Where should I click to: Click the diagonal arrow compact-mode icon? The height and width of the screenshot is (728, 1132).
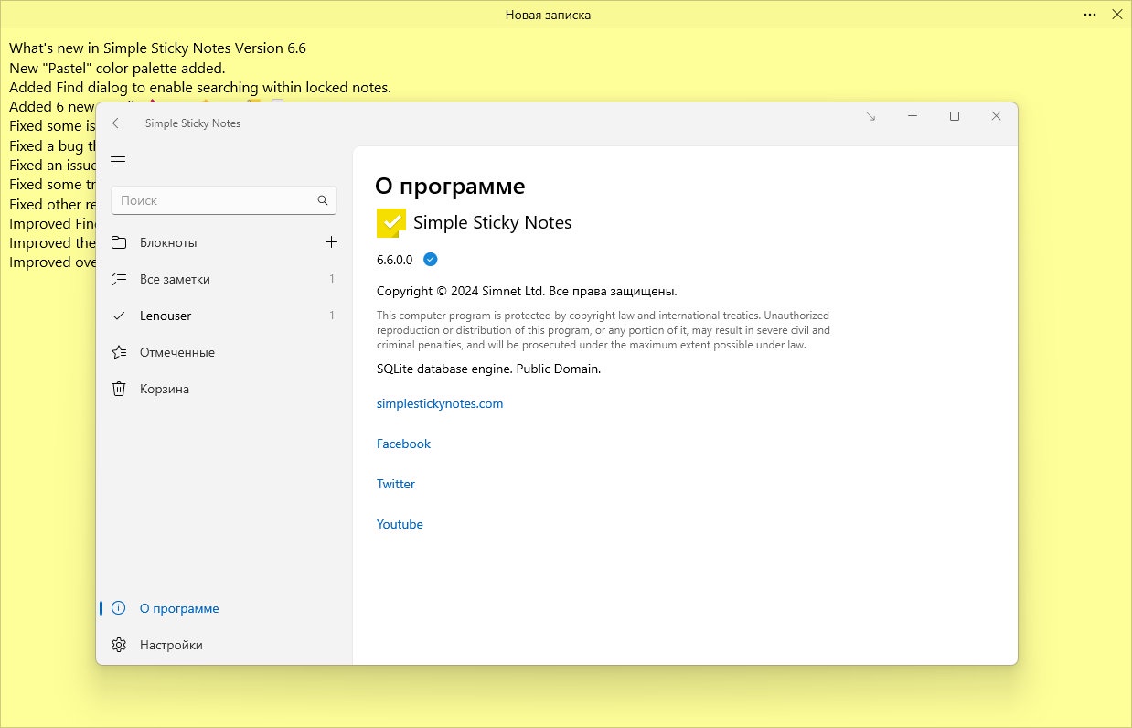click(x=870, y=117)
